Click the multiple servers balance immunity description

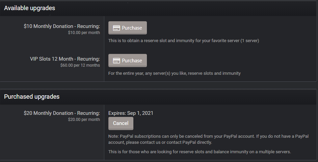point(200,152)
